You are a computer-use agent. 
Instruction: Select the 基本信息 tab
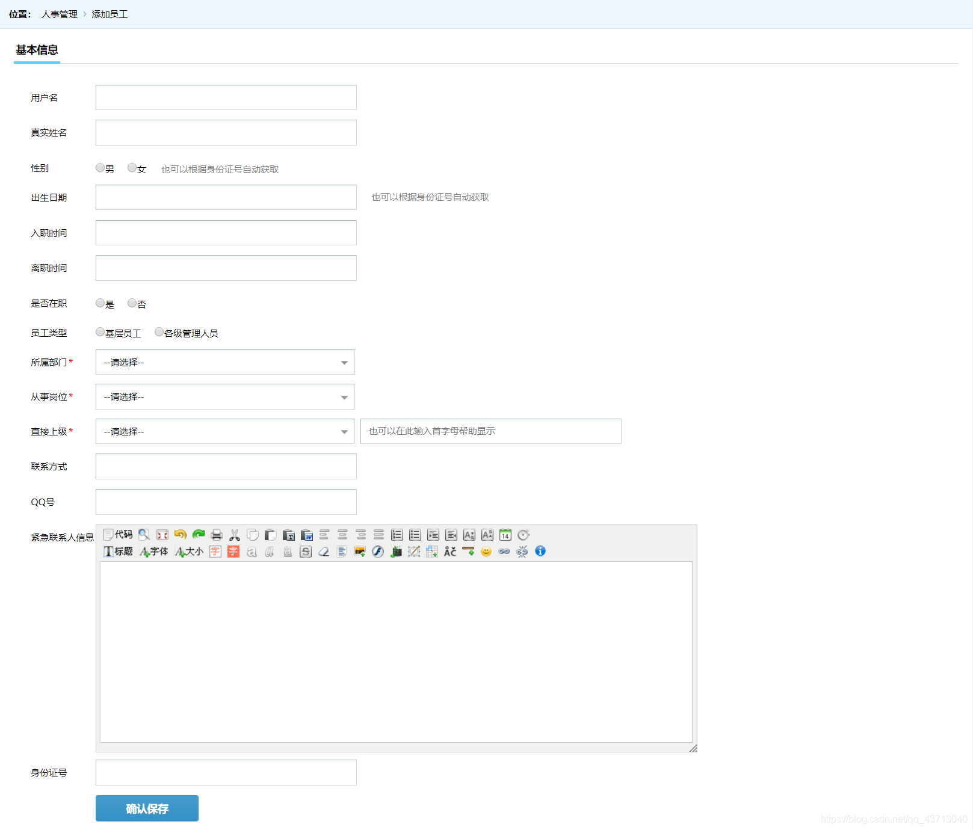pos(37,50)
